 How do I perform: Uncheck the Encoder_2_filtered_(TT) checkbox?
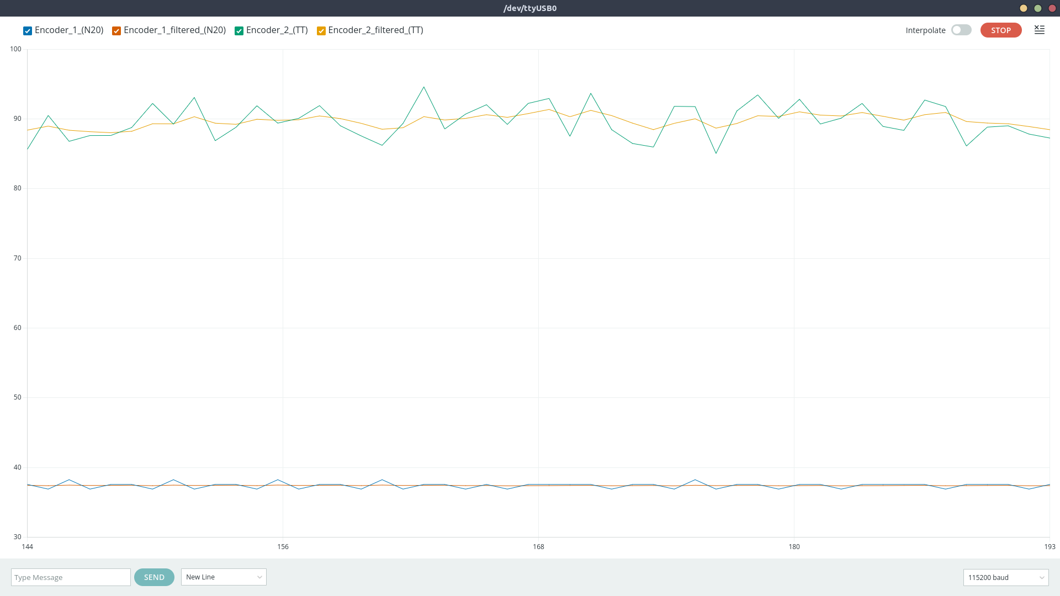click(321, 31)
